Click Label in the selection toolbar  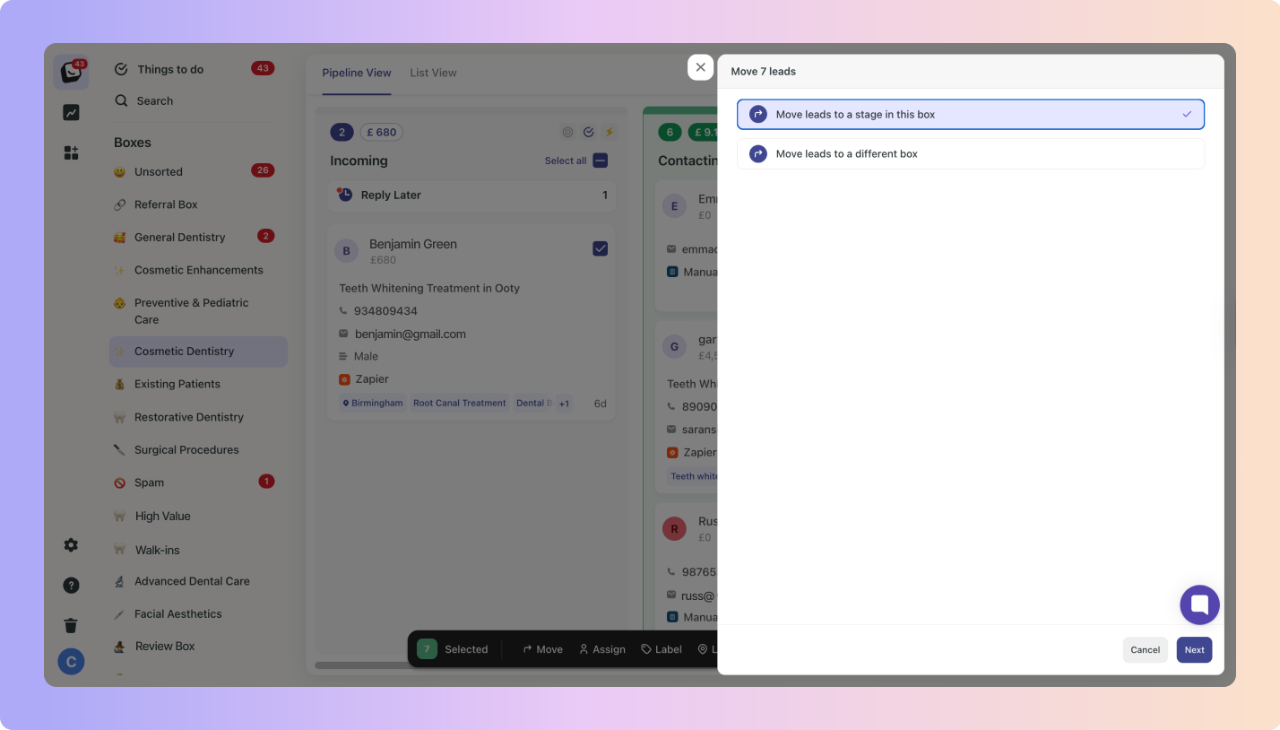pos(662,649)
